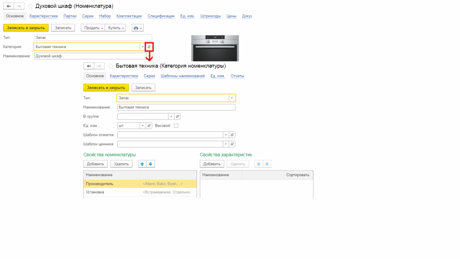Open the Ед. изм. unit item

tap(149, 126)
